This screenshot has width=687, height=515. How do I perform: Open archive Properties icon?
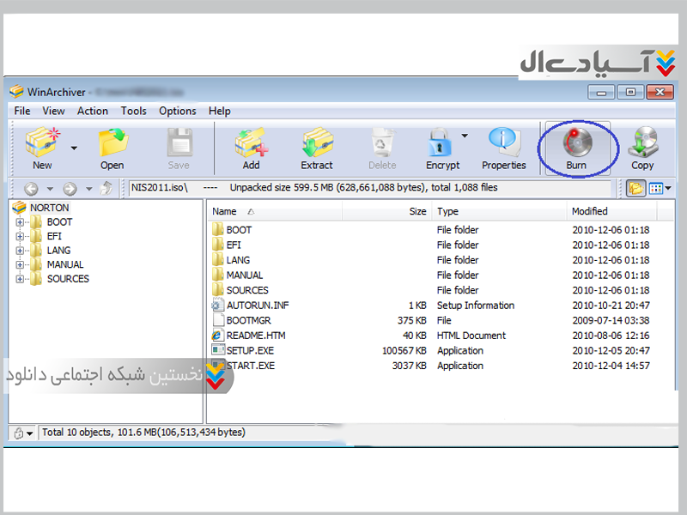pos(503,142)
